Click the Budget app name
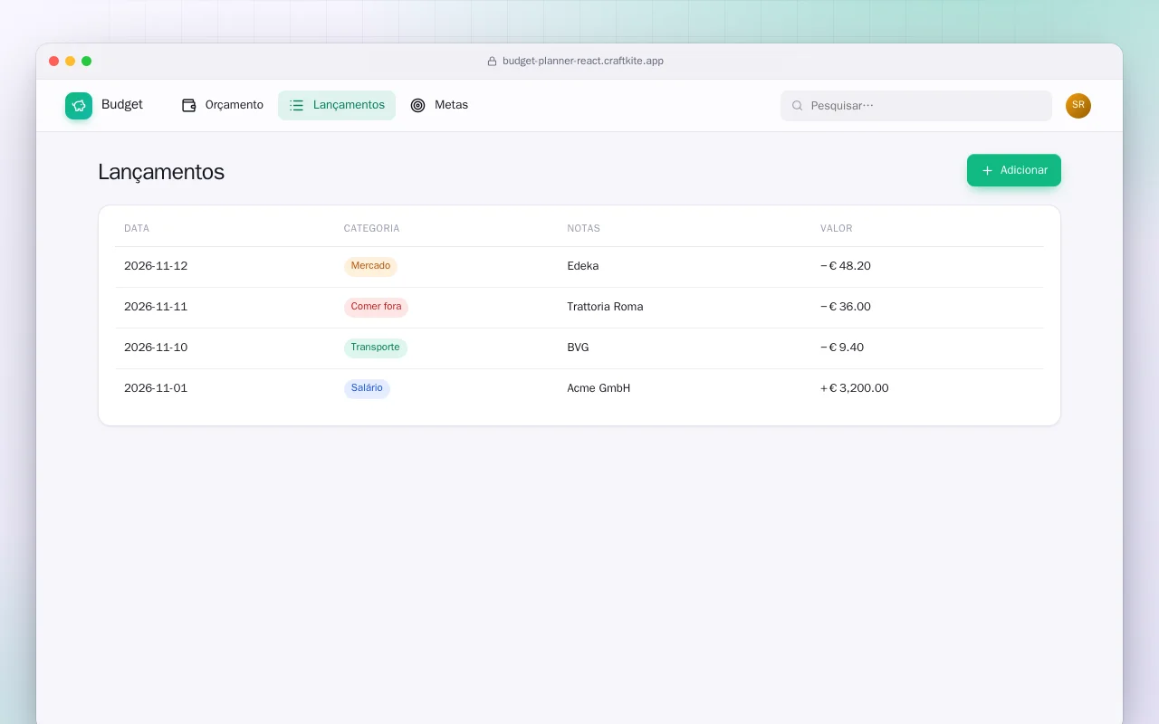The width and height of the screenshot is (1159, 724). [x=122, y=105]
